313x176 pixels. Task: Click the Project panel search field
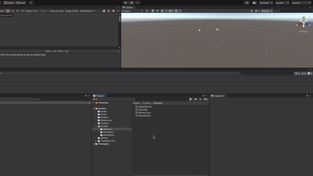click(160, 99)
